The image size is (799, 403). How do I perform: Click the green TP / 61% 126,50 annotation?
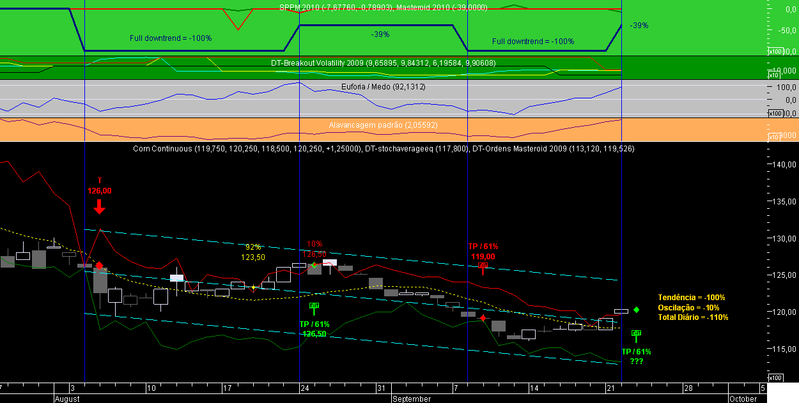[x=314, y=329]
